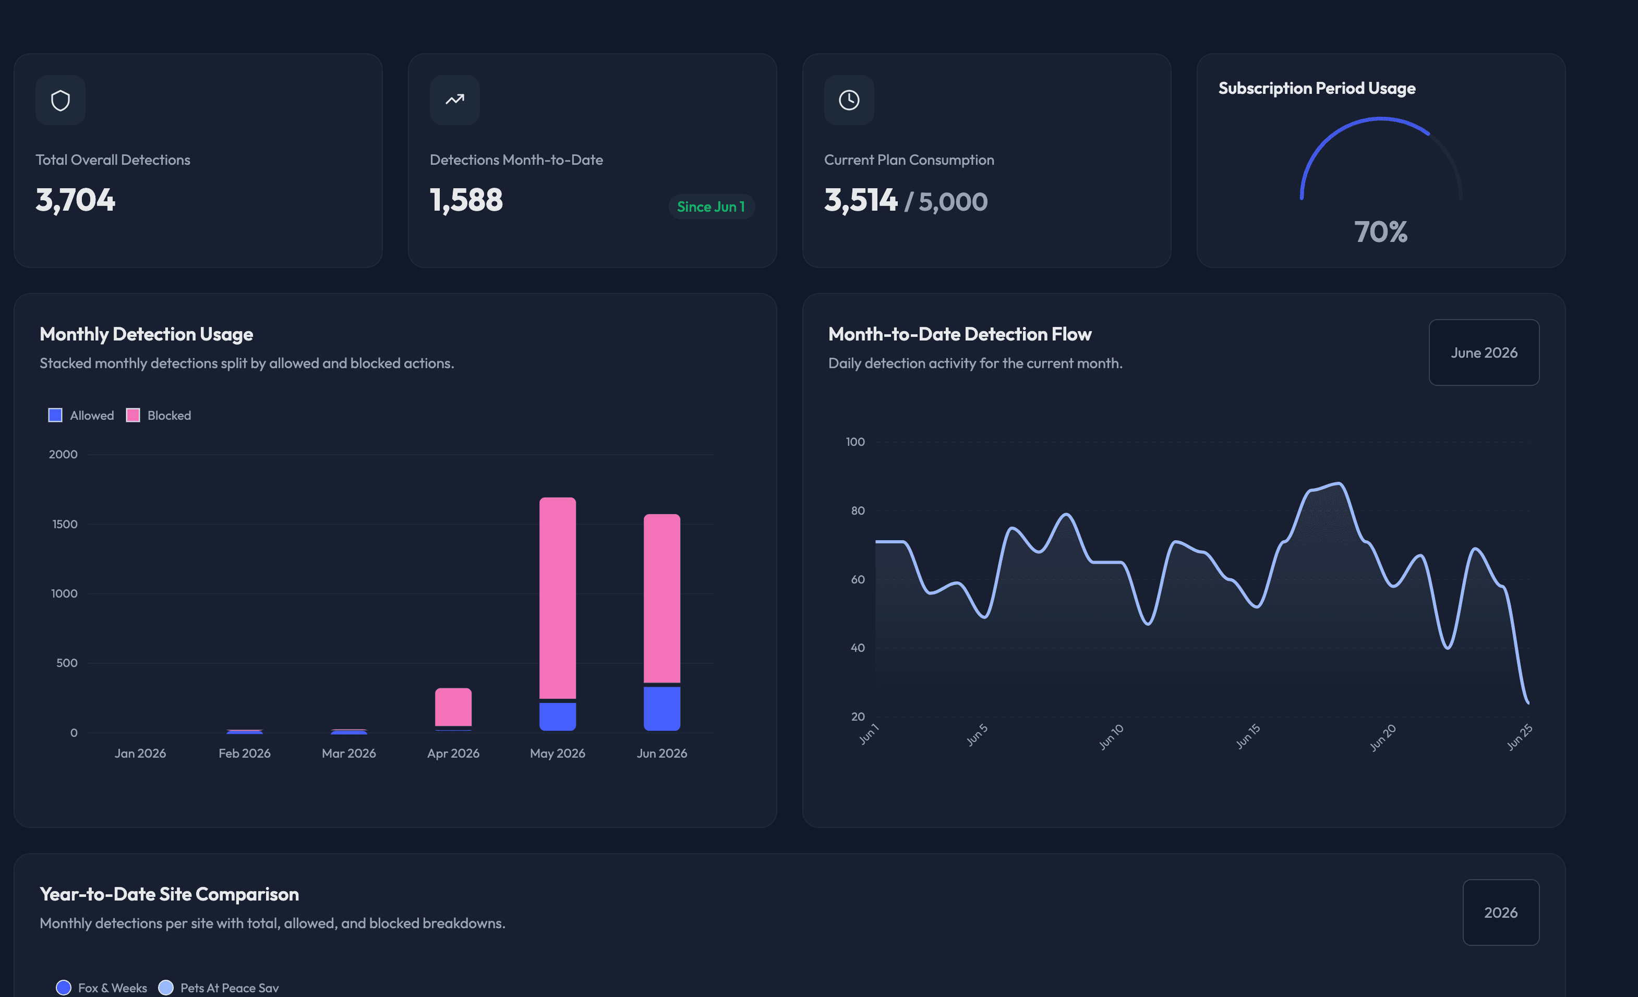Toggle the Allowed legend swatch

pos(55,416)
